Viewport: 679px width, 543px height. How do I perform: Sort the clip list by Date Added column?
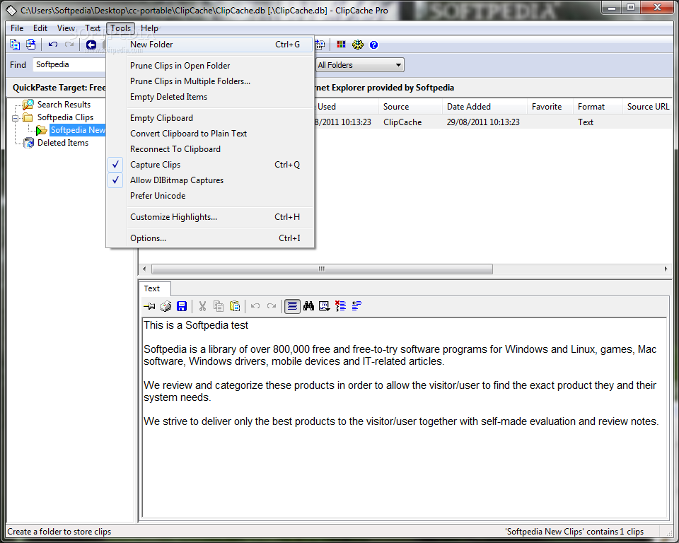484,107
